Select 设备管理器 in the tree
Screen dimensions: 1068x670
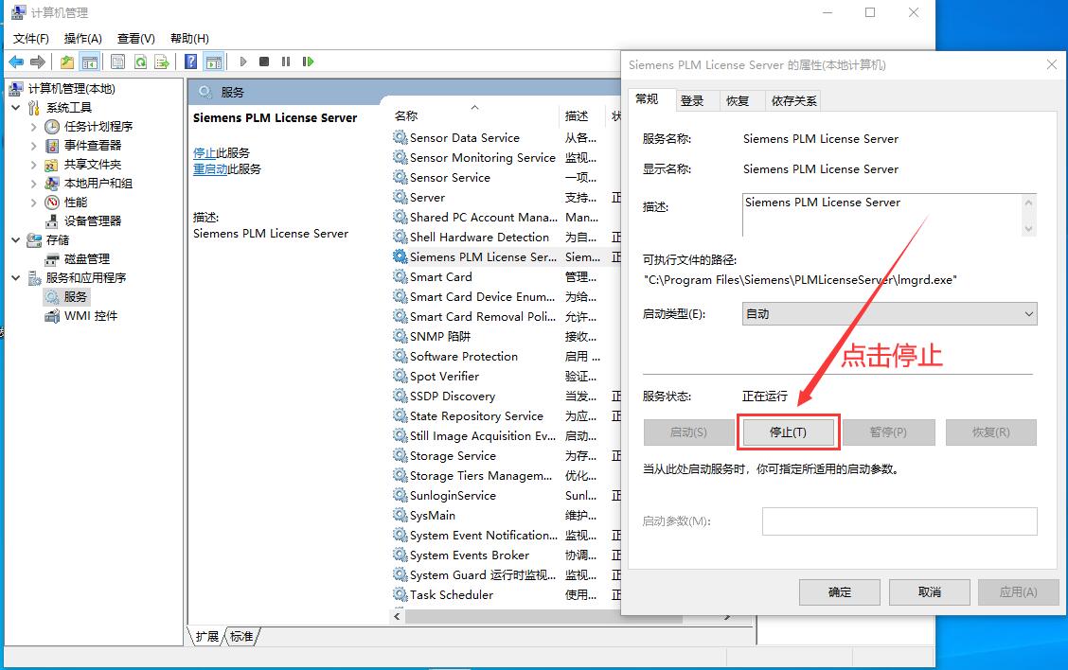pyautogui.click(x=93, y=220)
